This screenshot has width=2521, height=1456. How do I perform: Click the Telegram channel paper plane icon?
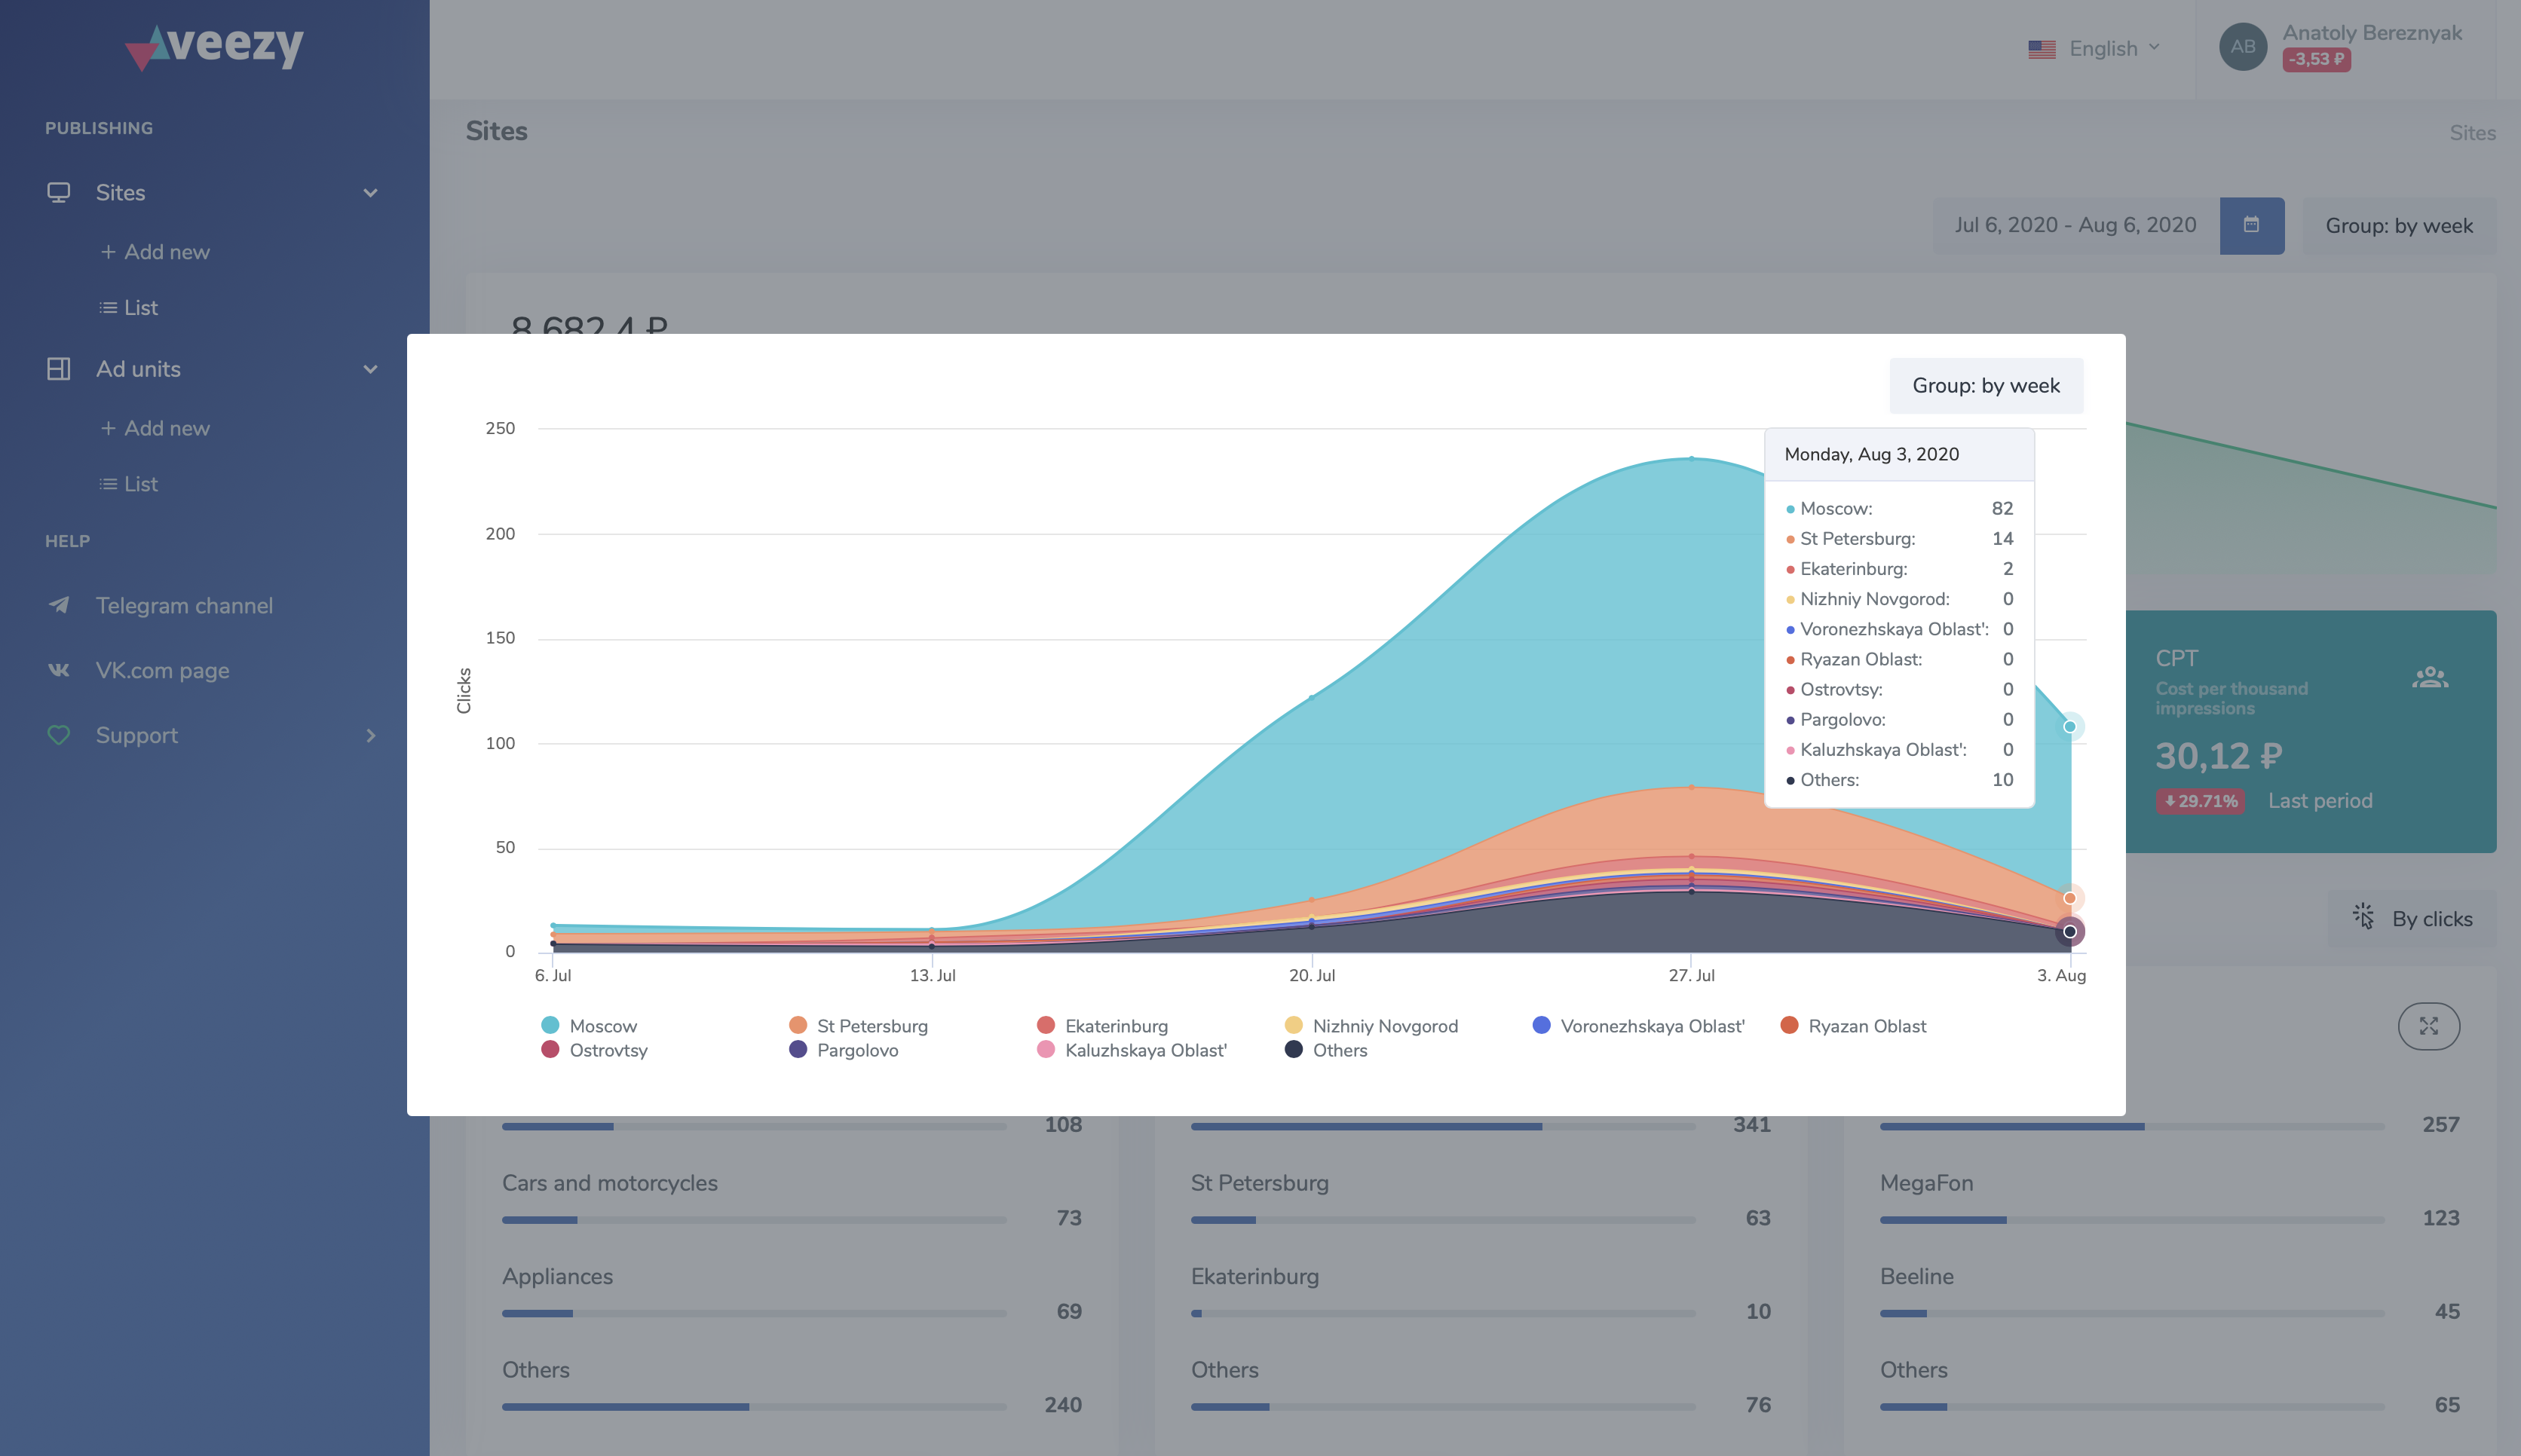[59, 605]
